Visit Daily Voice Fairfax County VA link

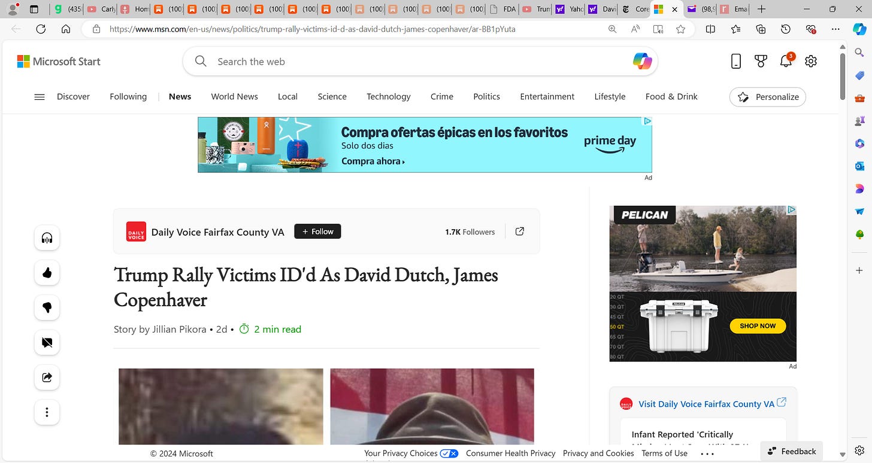pyautogui.click(x=707, y=404)
